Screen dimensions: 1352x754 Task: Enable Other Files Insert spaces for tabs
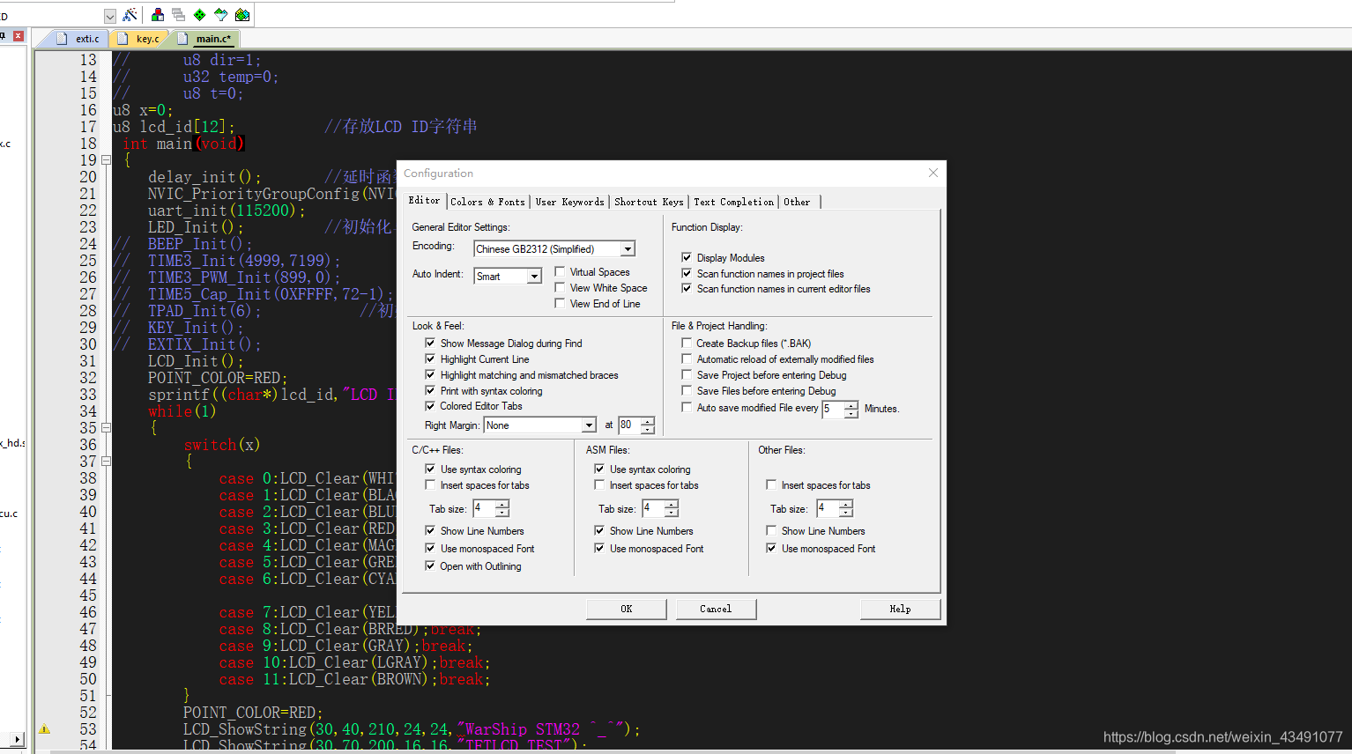(x=771, y=484)
